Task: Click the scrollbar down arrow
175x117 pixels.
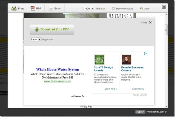Action: 166,107
